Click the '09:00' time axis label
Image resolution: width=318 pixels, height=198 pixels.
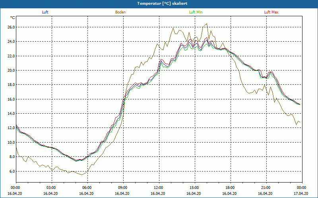click(123, 188)
